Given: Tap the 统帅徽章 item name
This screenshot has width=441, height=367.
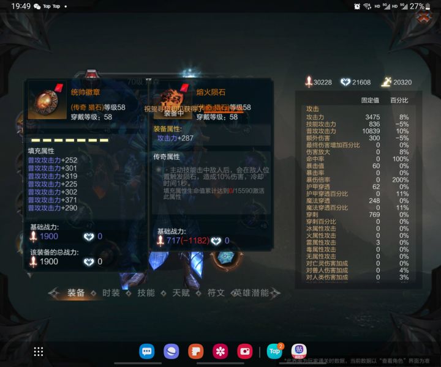Looking at the screenshot, I should [x=85, y=92].
